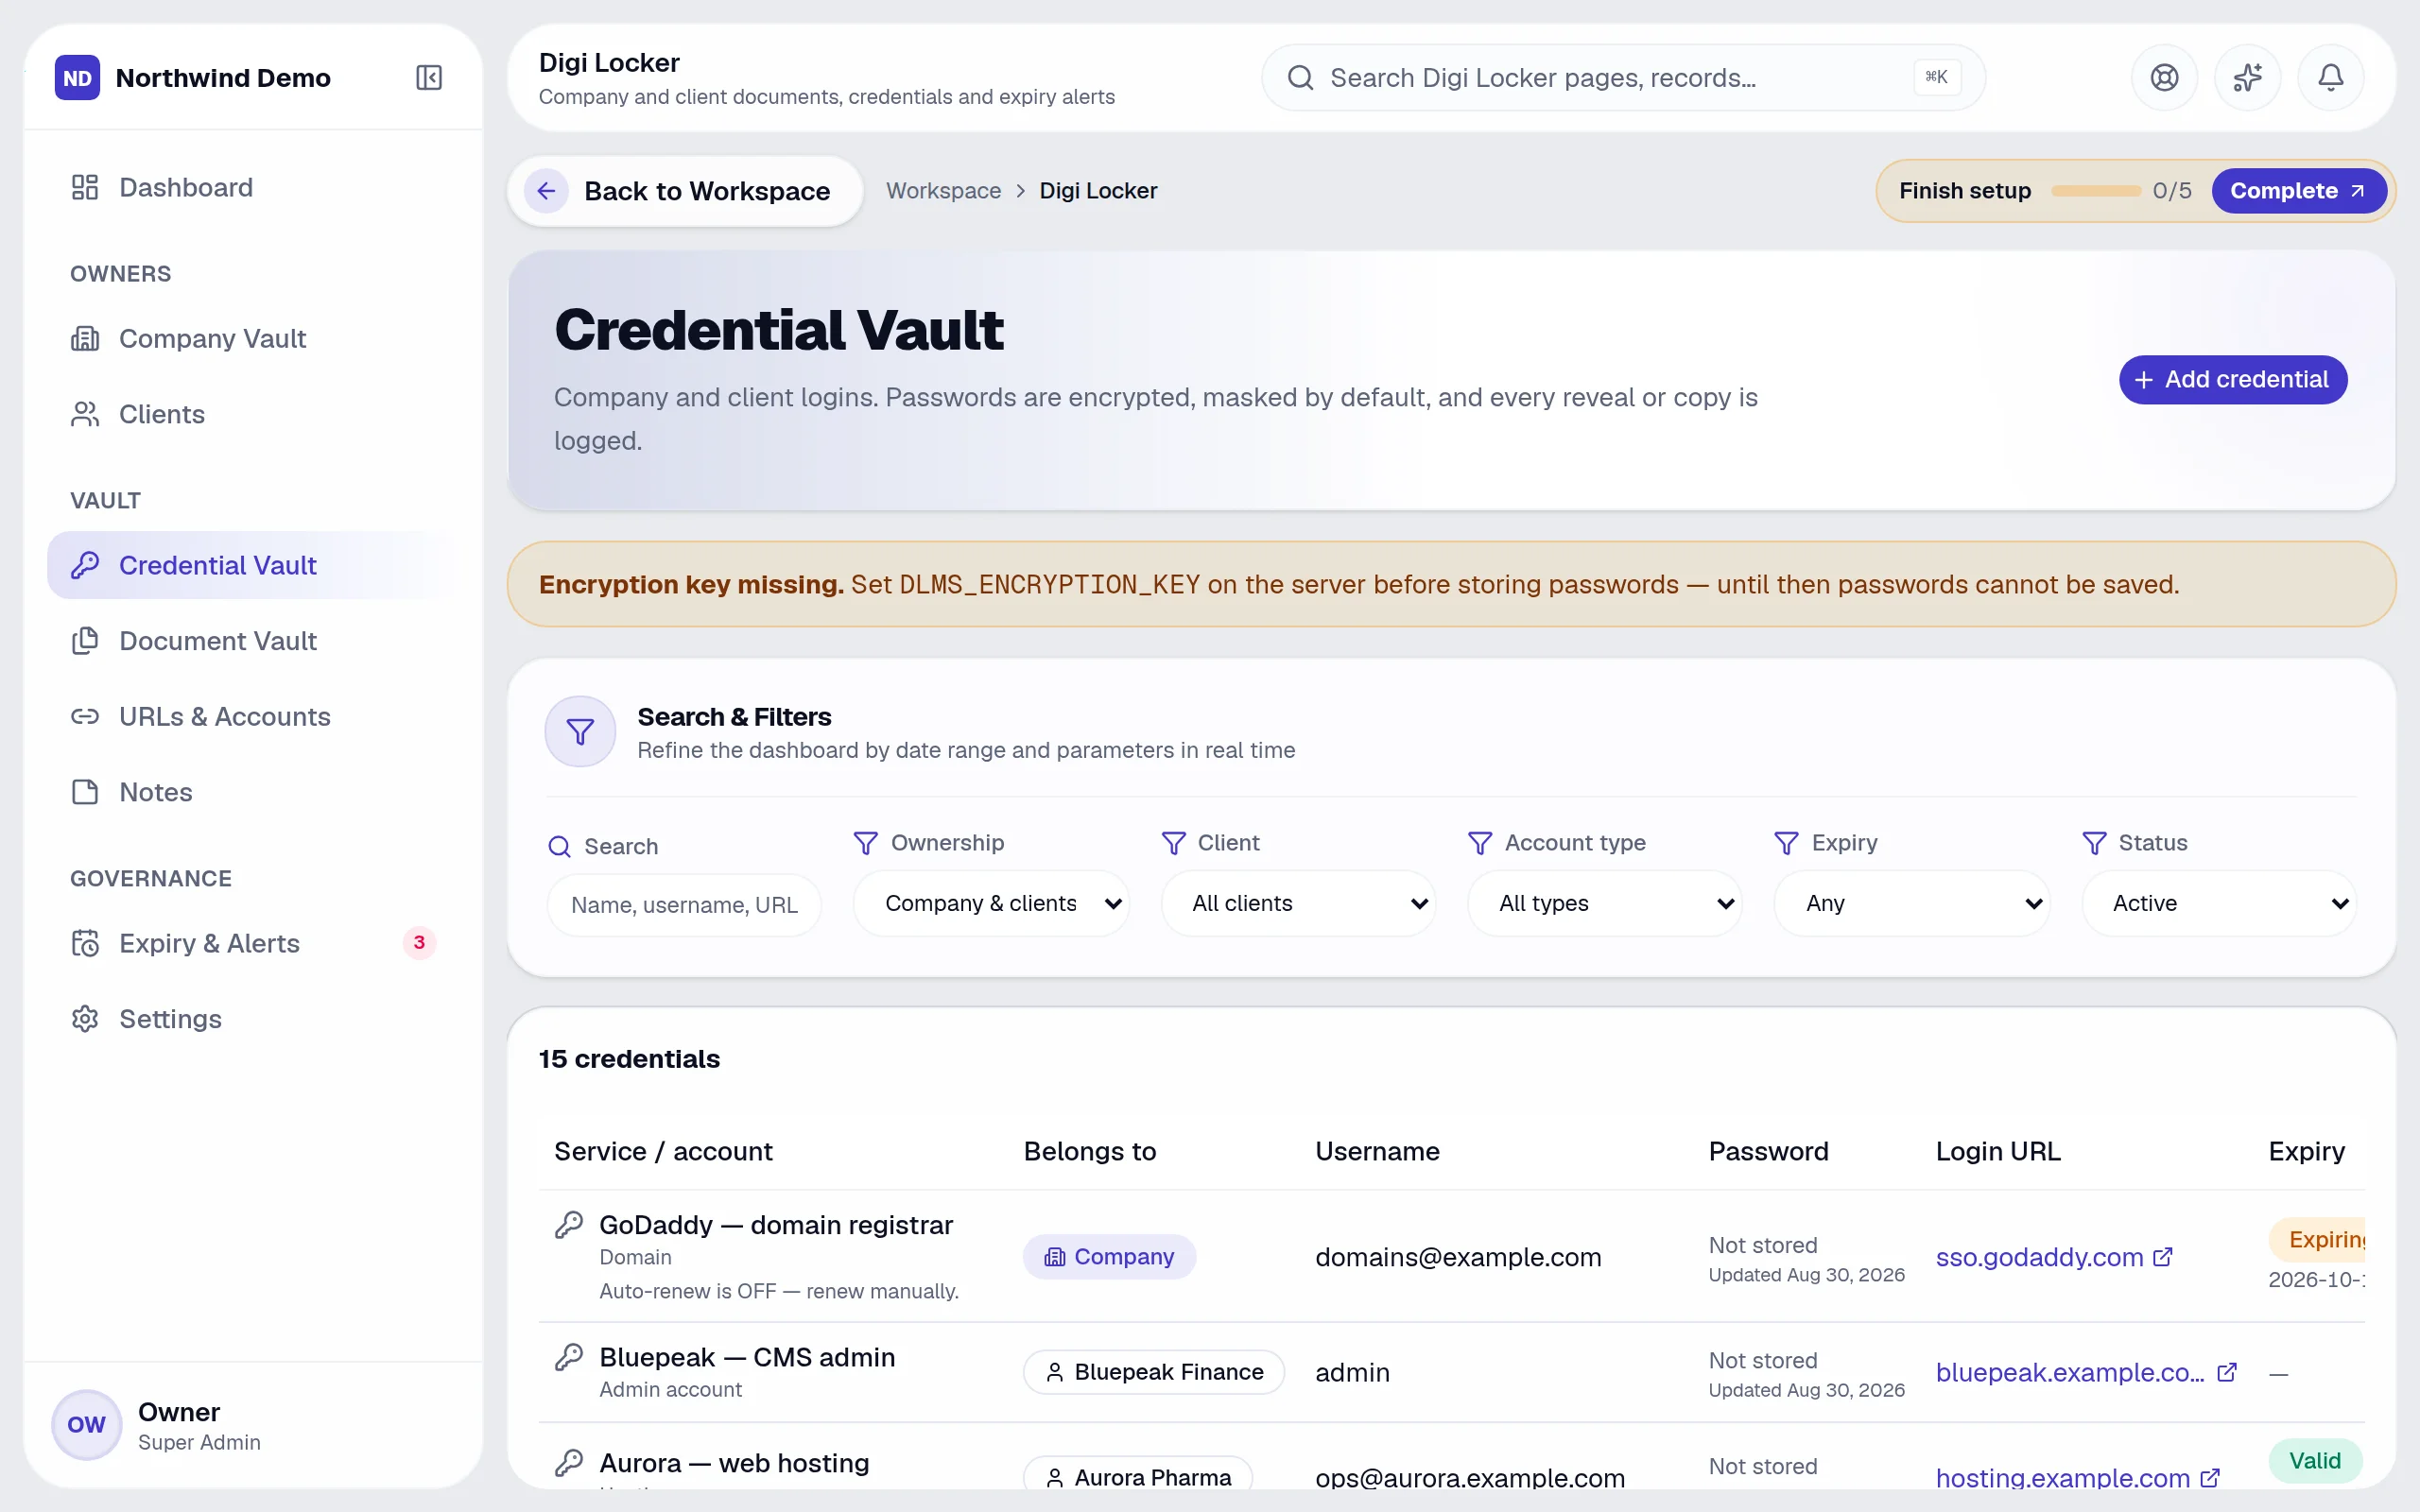Click Workspace breadcrumb link
2420x1512 pixels.
point(943,191)
